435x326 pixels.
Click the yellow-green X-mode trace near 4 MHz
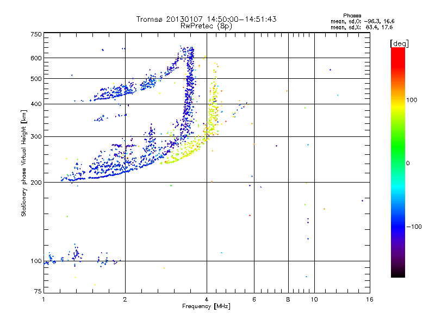tap(213, 111)
